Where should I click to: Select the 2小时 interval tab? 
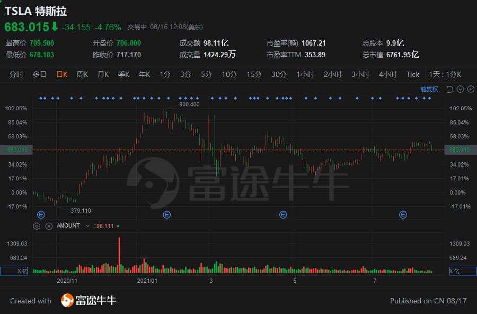coord(333,74)
